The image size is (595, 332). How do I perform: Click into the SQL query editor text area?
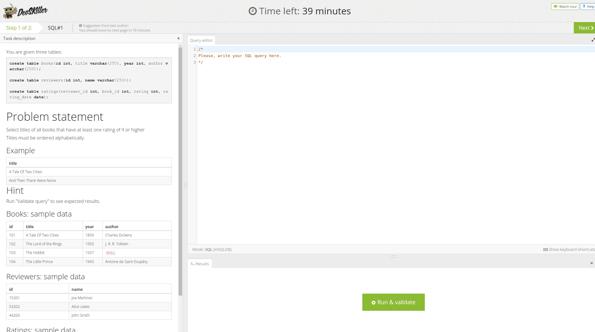tap(394, 145)
